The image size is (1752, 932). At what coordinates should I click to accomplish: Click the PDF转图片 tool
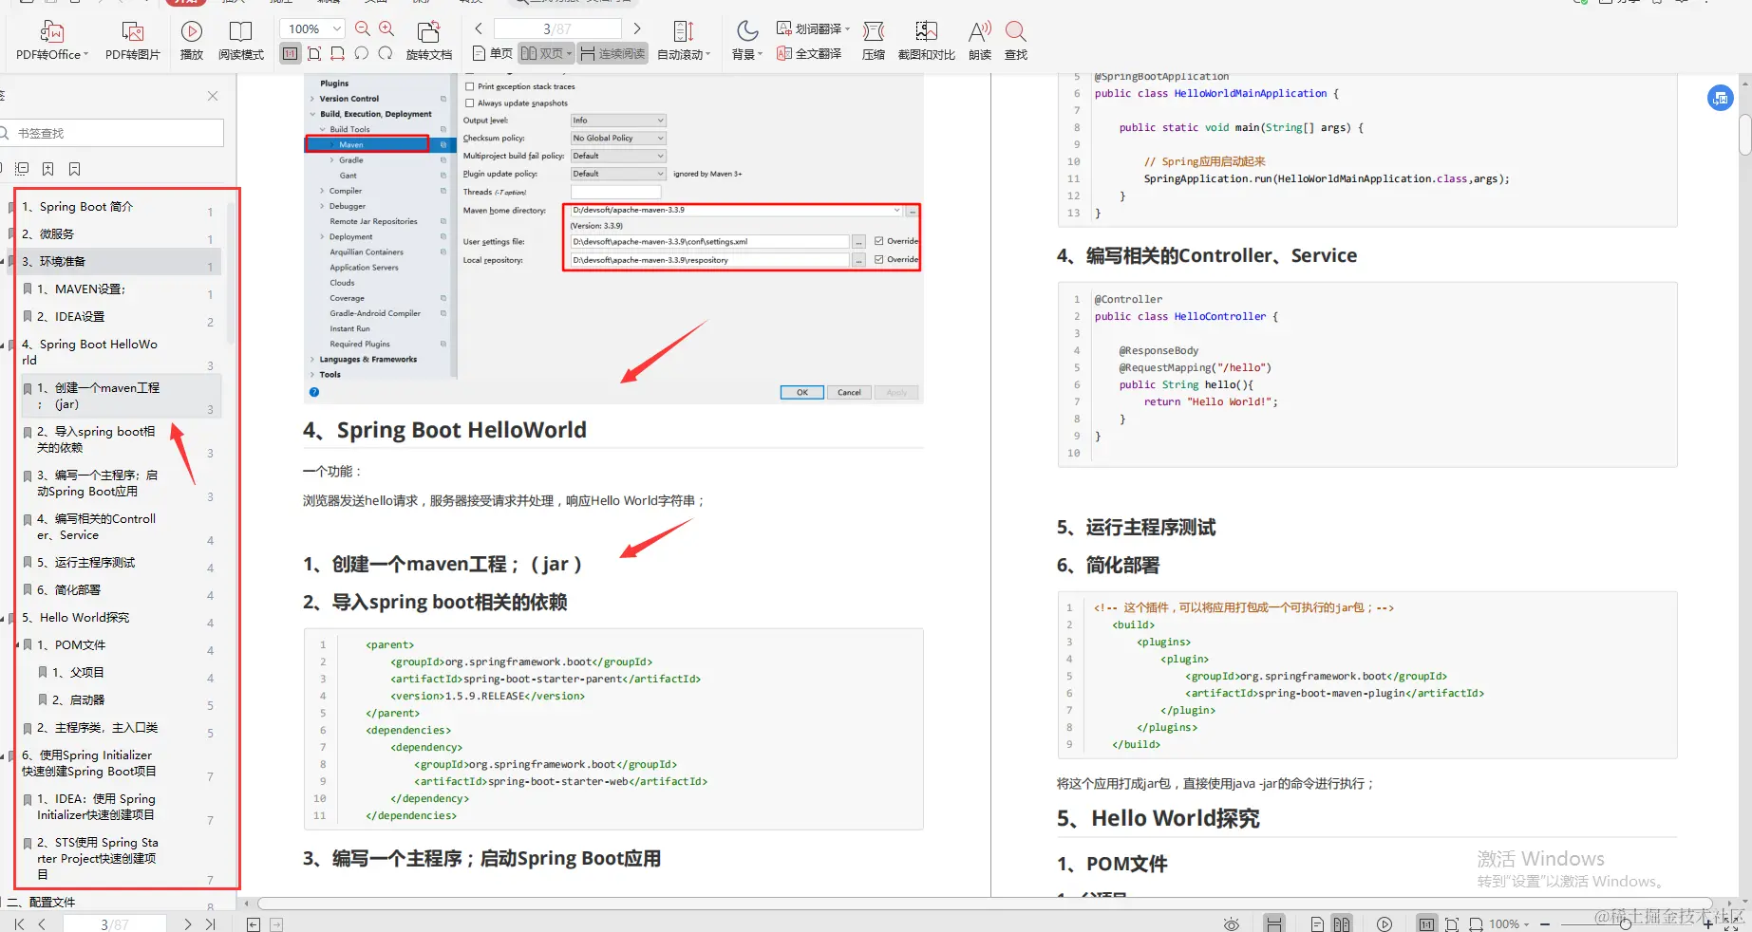pos(132,41)
